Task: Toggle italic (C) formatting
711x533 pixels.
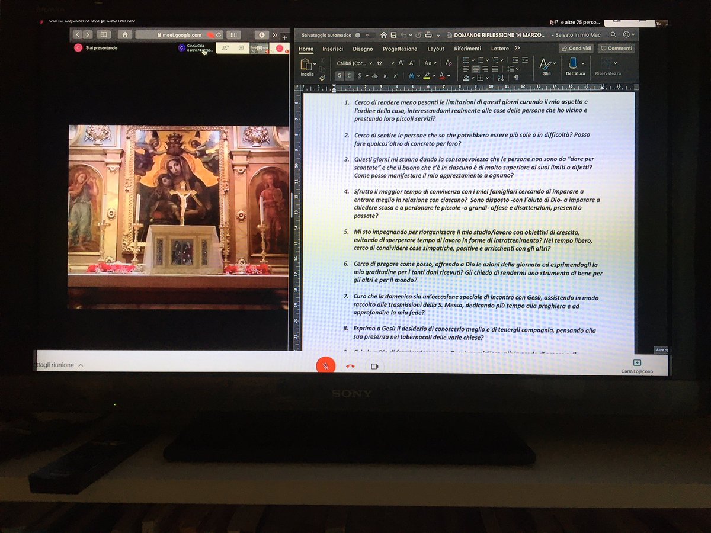Action: pos(350,76)
